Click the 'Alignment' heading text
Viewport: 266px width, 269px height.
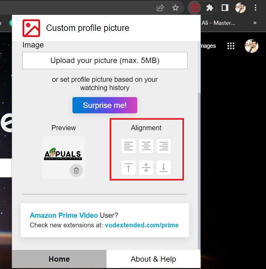coord(146,128)
